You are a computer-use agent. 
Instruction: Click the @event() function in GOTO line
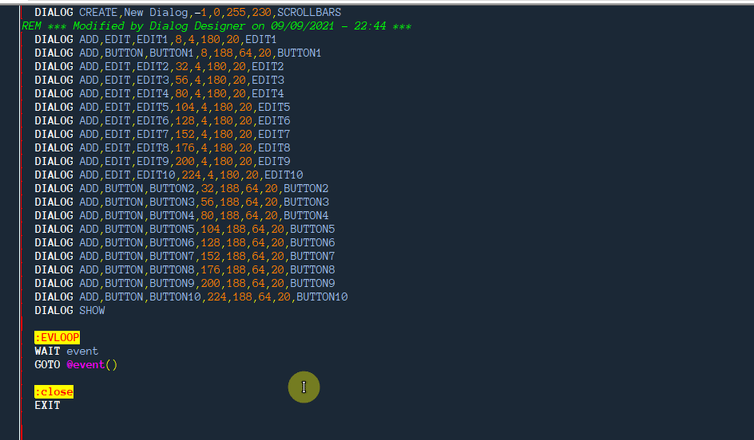click(91, 365)
